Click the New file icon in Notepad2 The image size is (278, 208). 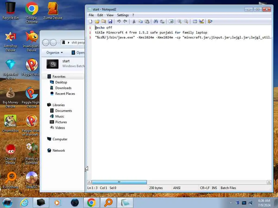[x=91, y=22]
